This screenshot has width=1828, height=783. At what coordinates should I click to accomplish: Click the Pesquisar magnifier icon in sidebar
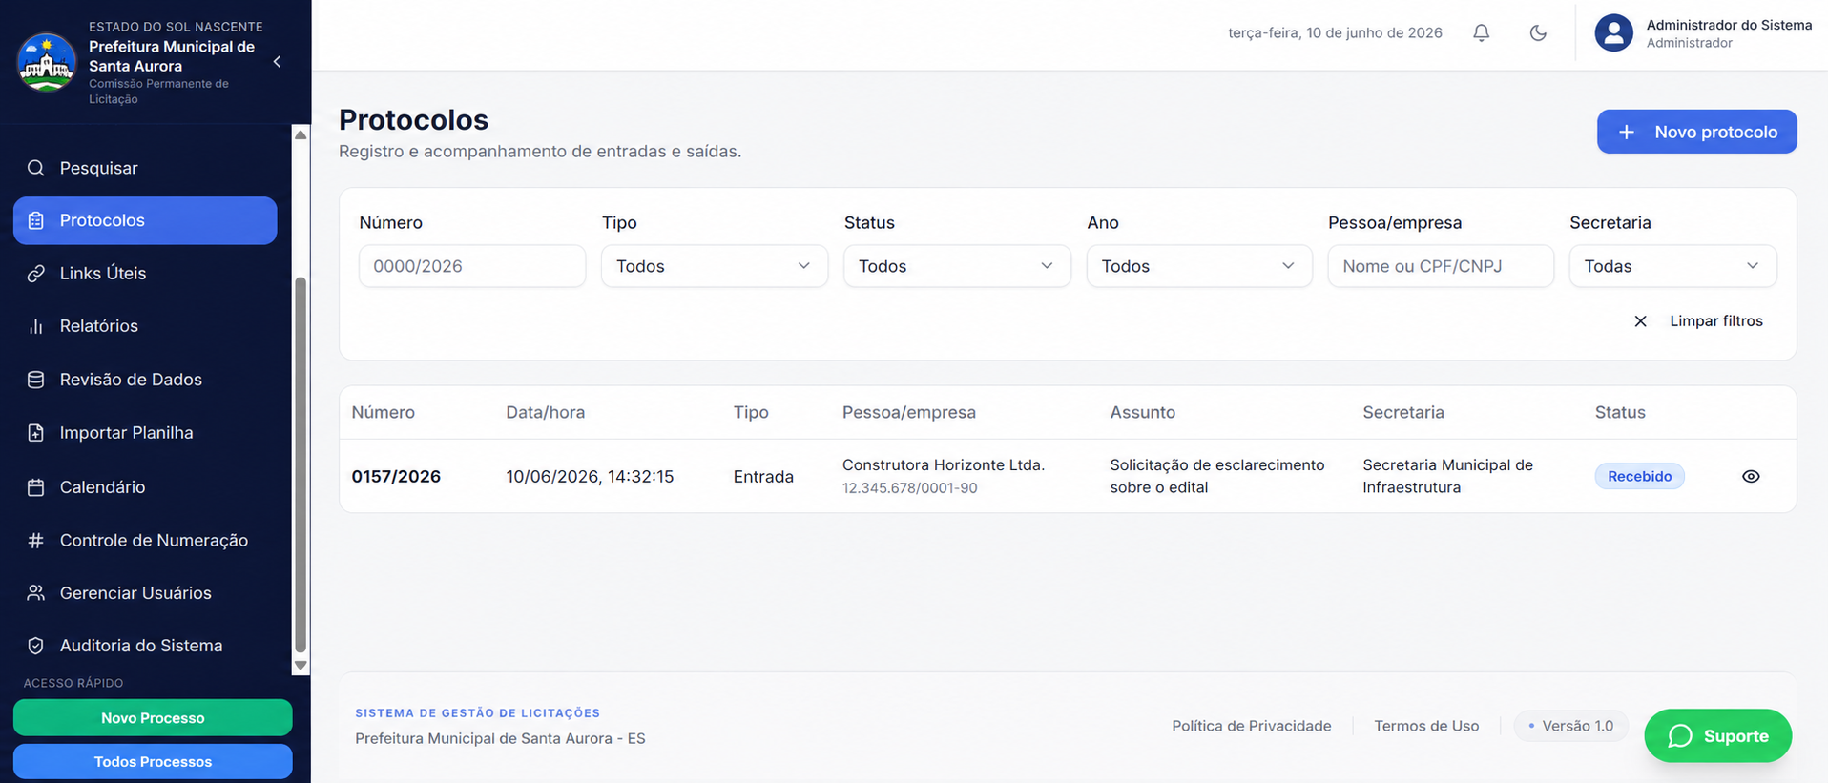[36, 168]
